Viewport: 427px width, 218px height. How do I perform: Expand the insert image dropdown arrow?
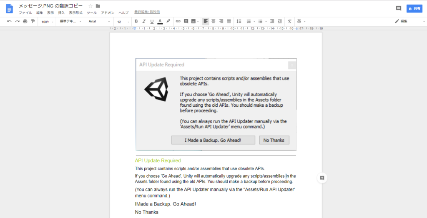[x=198, y=22]
